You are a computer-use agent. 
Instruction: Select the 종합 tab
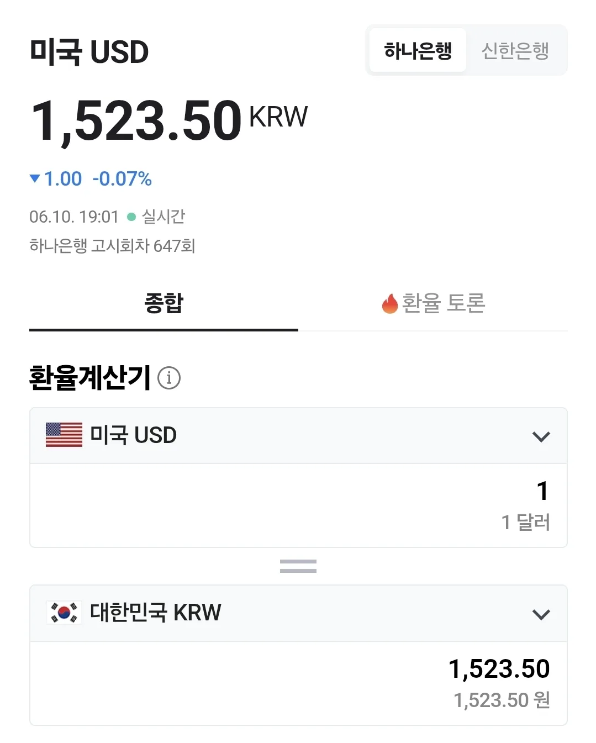[163, 304]
